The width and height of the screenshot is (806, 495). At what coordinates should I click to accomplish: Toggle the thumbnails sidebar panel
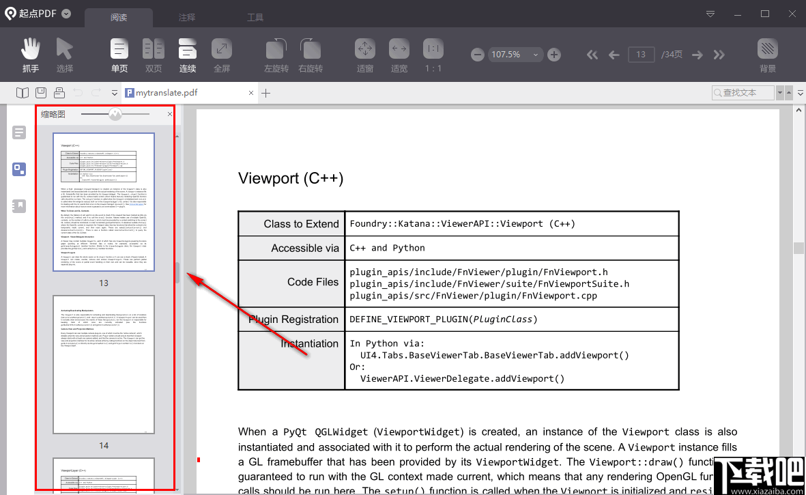point(19,169)
